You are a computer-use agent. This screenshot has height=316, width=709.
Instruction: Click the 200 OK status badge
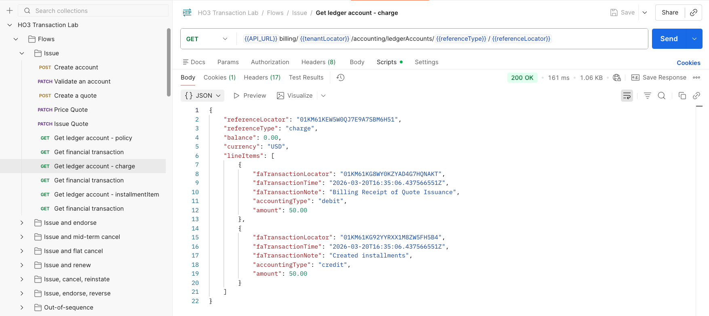pyautogui.click(x=522, y=77)
